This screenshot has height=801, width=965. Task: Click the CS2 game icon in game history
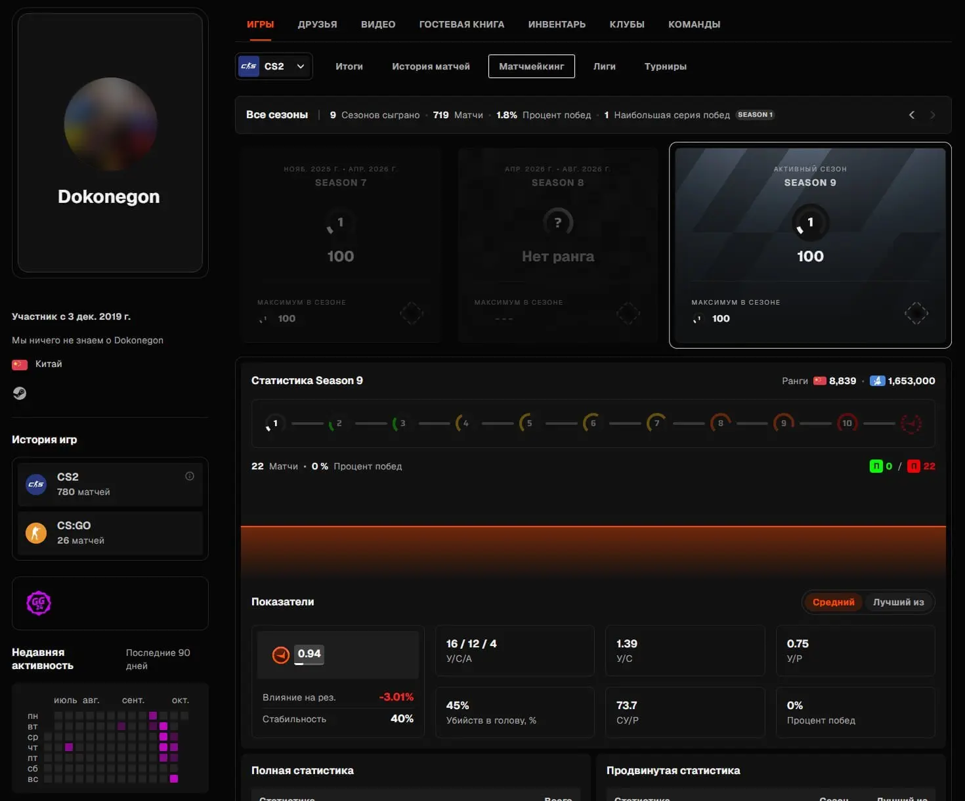click(36, 485)
